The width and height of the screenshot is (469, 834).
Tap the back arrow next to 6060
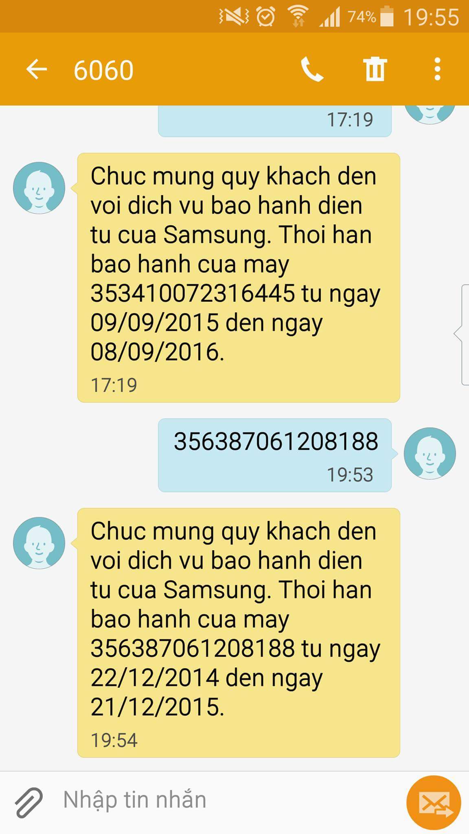tap(37, 69)
